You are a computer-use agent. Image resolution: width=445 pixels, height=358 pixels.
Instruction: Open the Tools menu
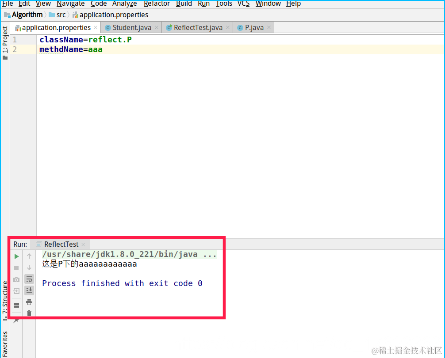pyautogui.click(x=224, y=4)
